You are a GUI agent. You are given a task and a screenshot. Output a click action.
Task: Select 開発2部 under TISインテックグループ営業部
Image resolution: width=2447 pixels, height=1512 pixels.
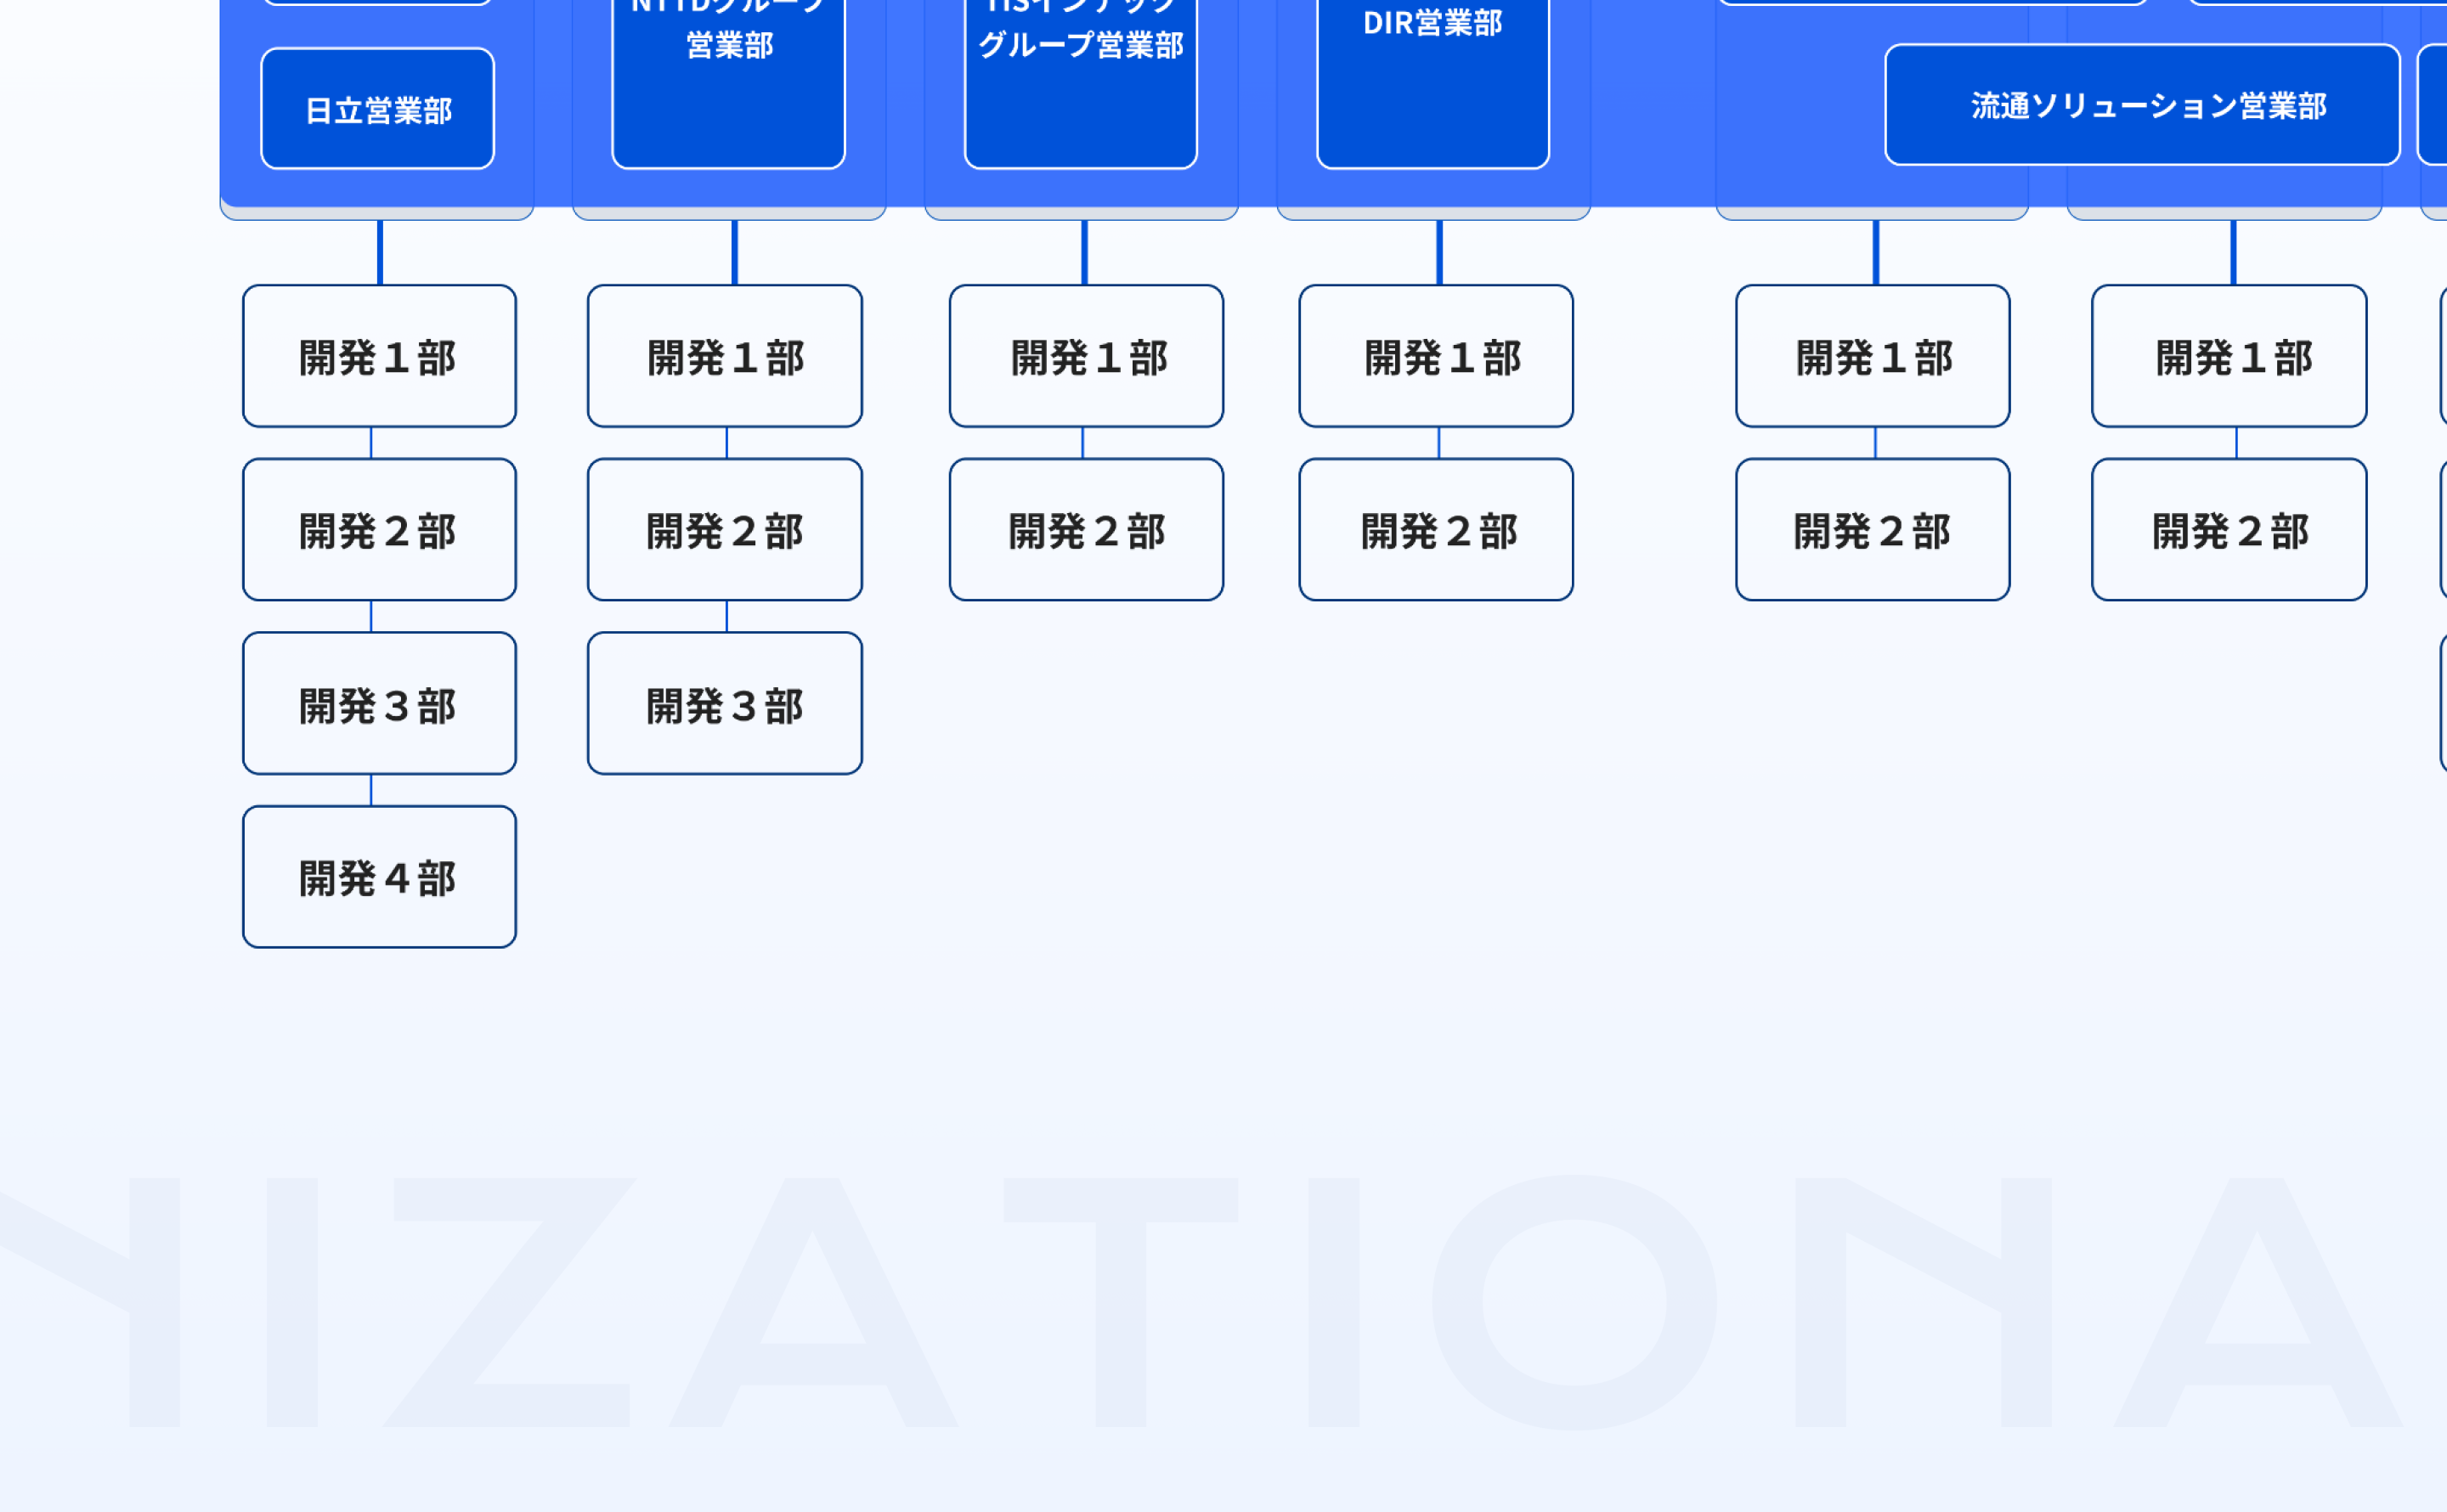point(1086,530)
